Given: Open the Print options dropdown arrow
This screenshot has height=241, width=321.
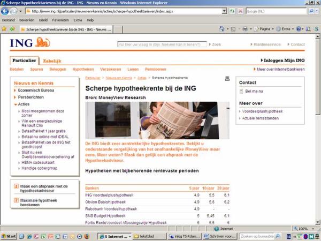Looking at the screenshot, I should [x=250, y=29].
